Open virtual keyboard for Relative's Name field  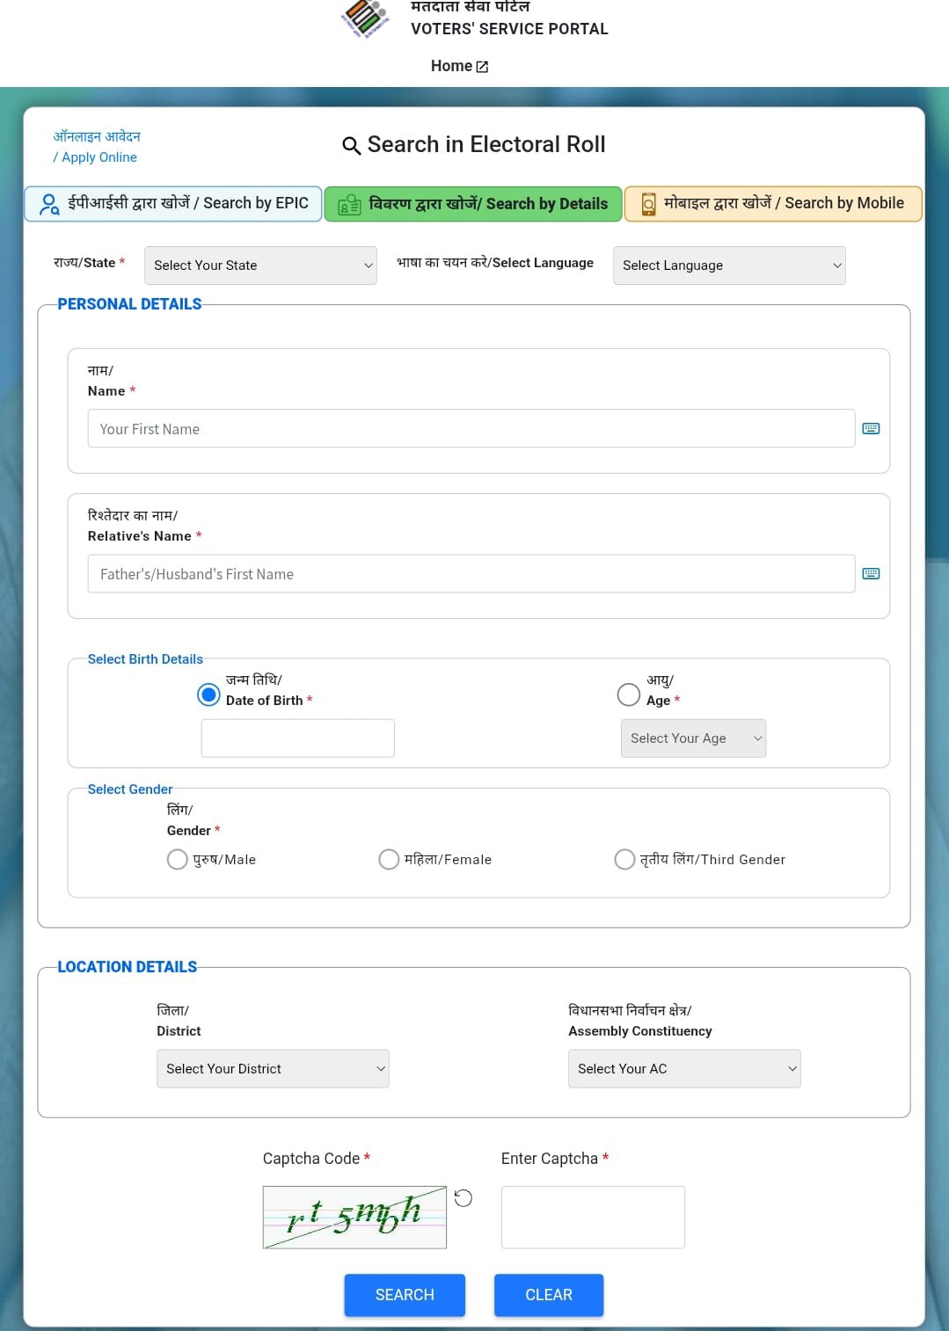871,573
